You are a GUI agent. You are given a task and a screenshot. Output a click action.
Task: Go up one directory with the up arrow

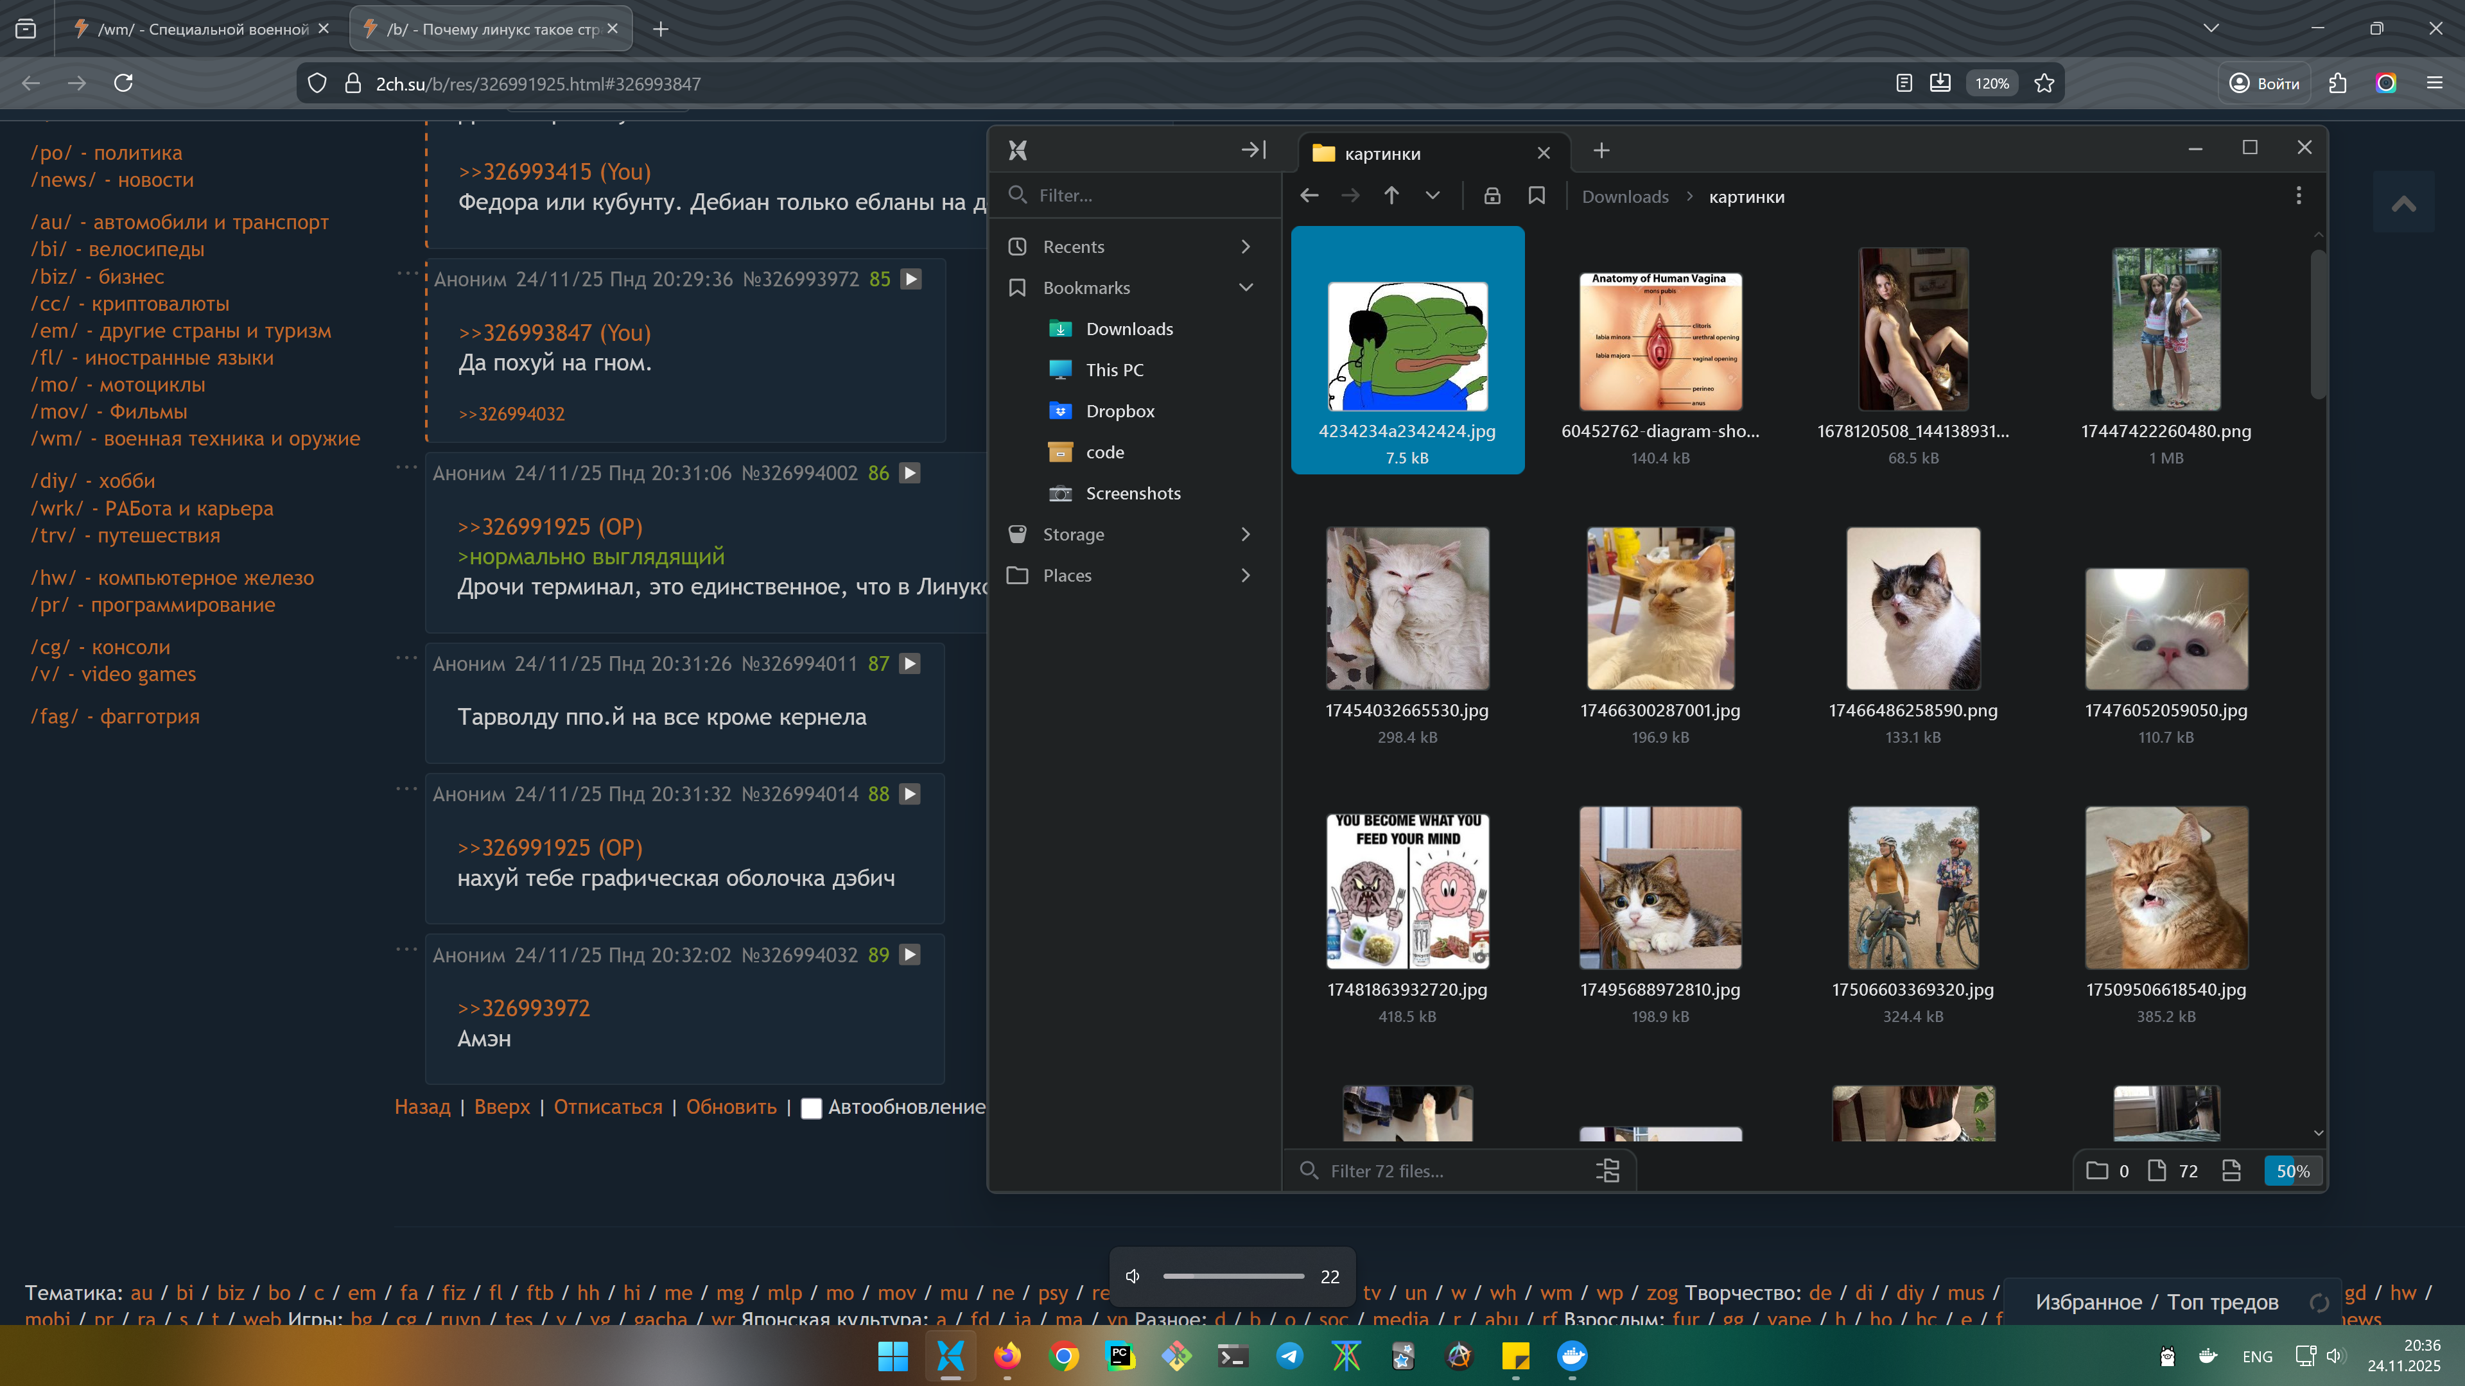[1391, 196]
